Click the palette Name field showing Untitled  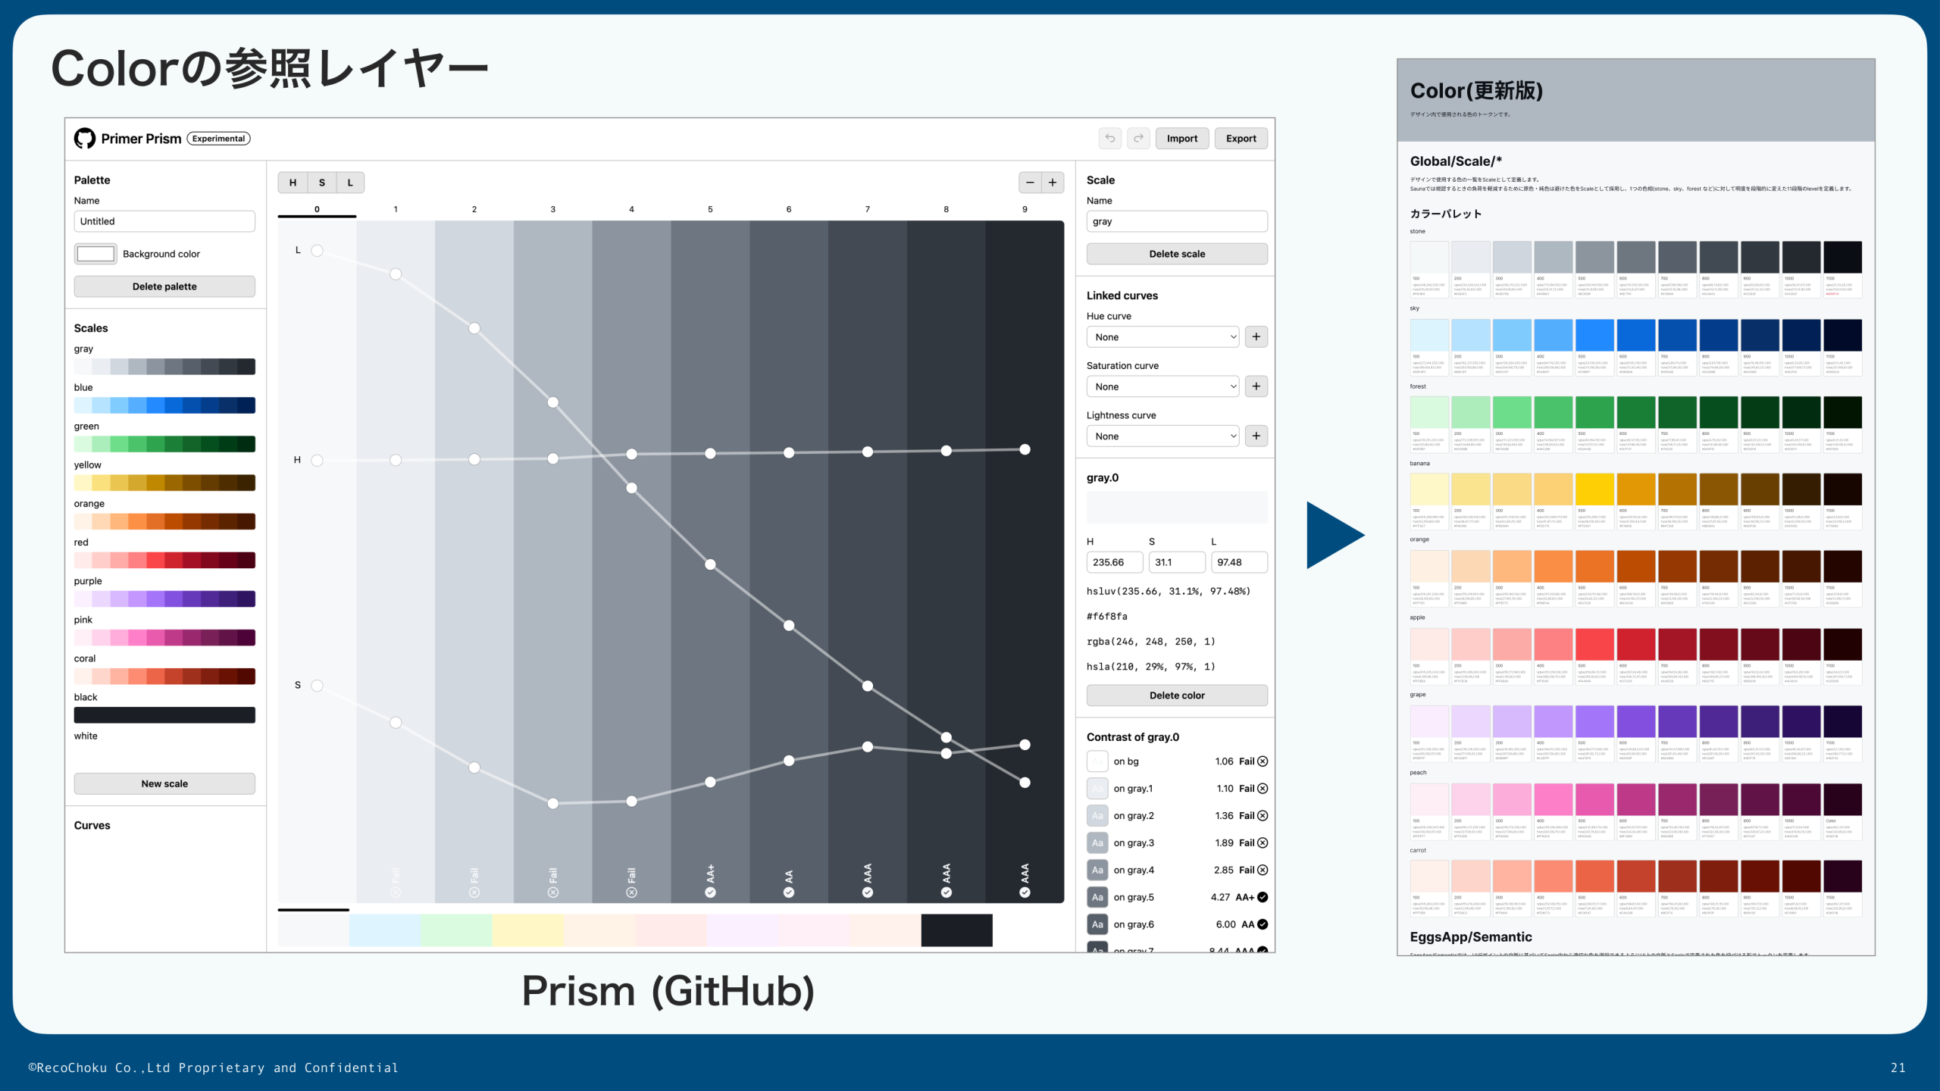tap(164, 221)
